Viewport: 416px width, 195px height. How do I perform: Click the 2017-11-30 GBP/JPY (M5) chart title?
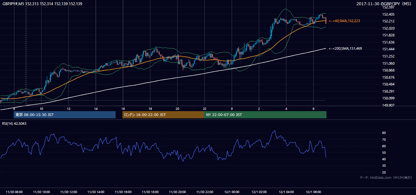384,4
